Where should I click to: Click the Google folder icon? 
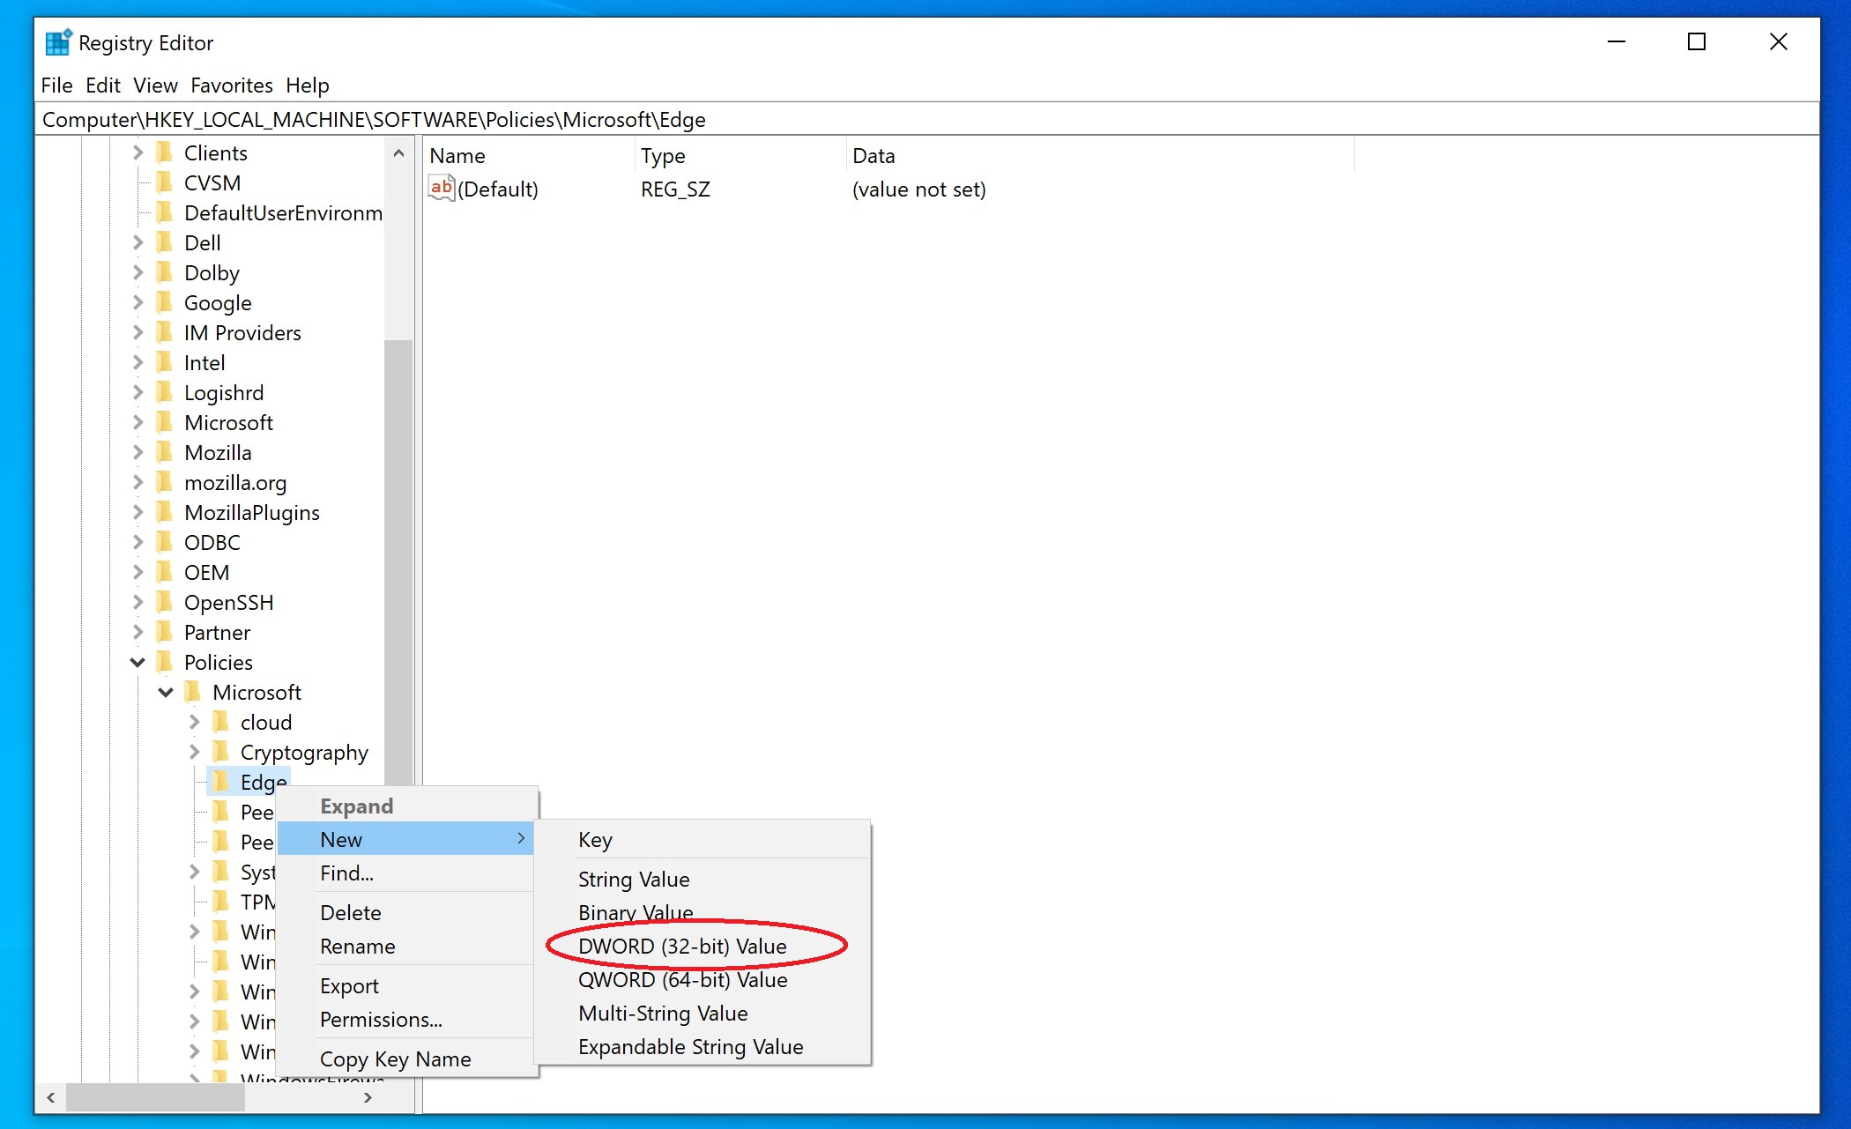(x=164, y=302)
